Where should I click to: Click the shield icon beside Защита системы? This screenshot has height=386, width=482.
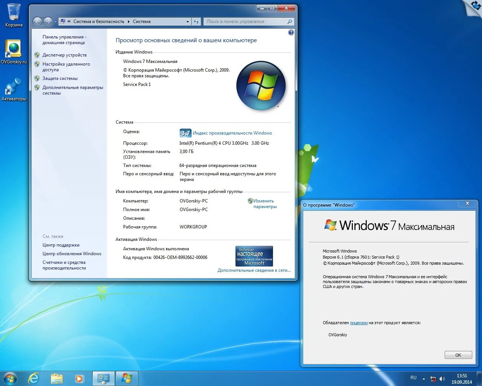[37, 78]
